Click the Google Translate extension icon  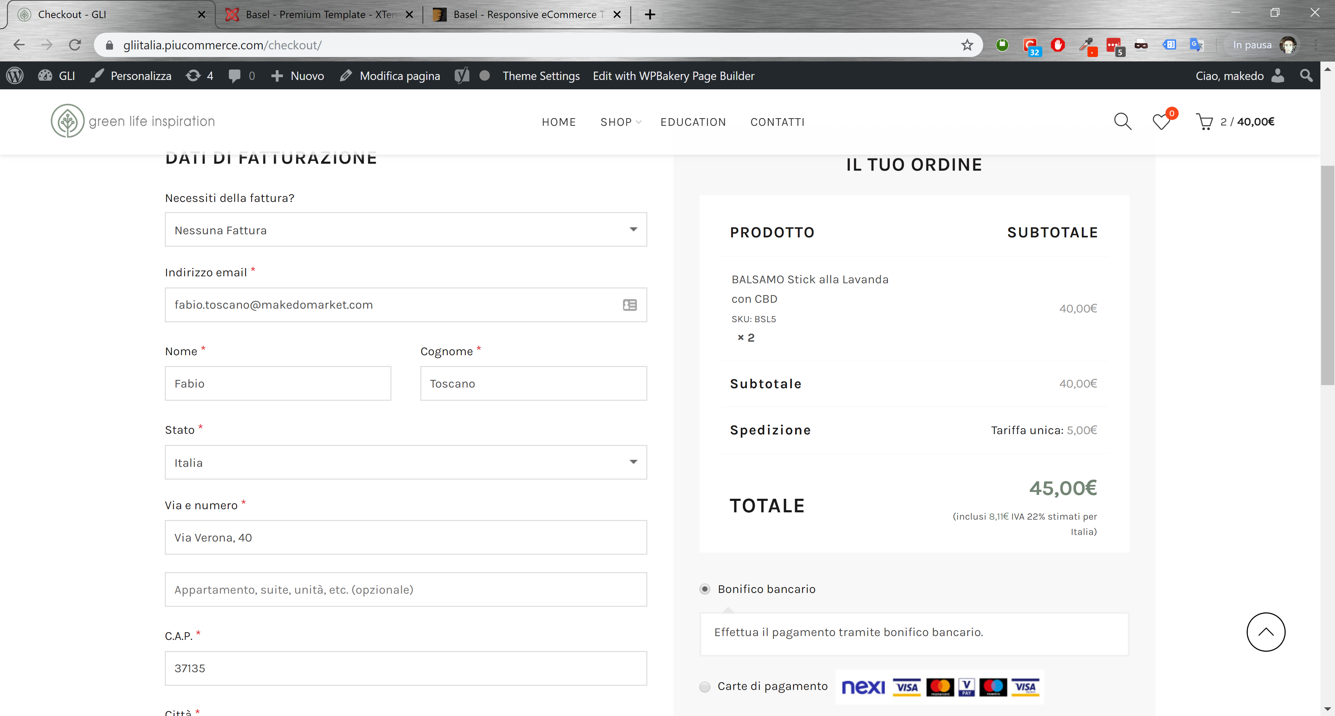(x=1197, y=45)
